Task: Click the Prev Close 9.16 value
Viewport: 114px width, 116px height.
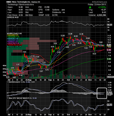Action: click(x=21, y=15)
